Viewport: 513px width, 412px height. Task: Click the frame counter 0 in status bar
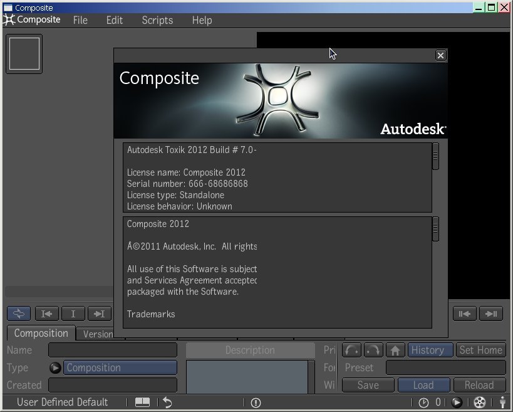[x=438, y=402]
